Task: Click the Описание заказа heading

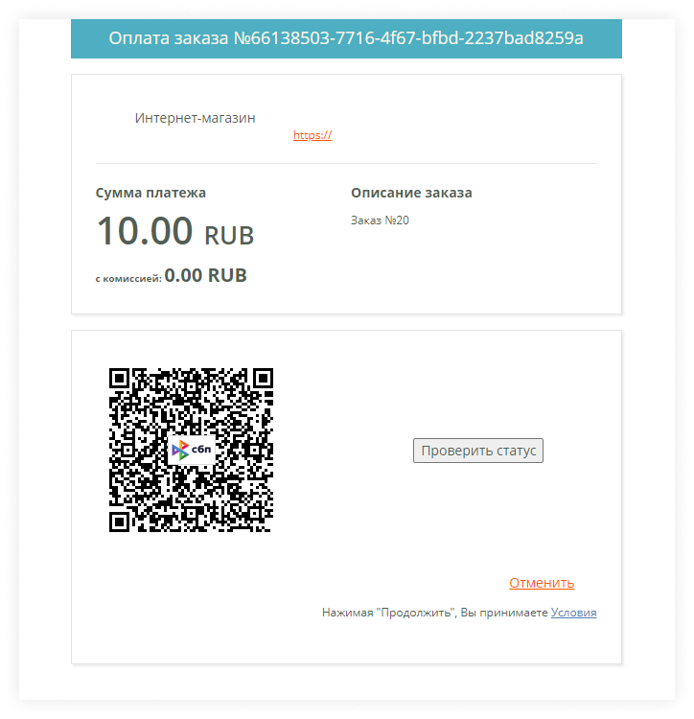Action: click(411, 193)
